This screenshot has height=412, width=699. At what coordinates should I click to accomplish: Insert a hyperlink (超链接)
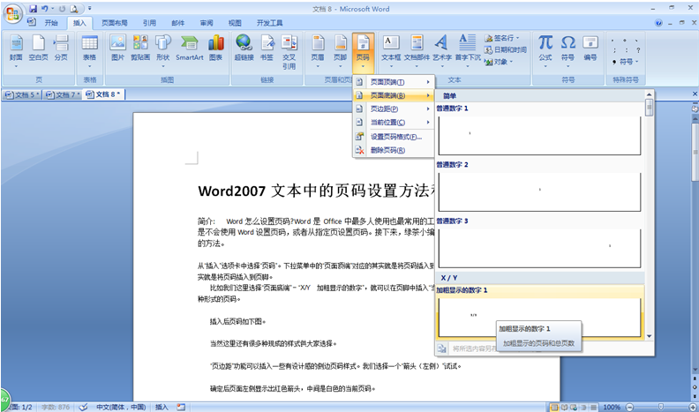pos(244,49)
